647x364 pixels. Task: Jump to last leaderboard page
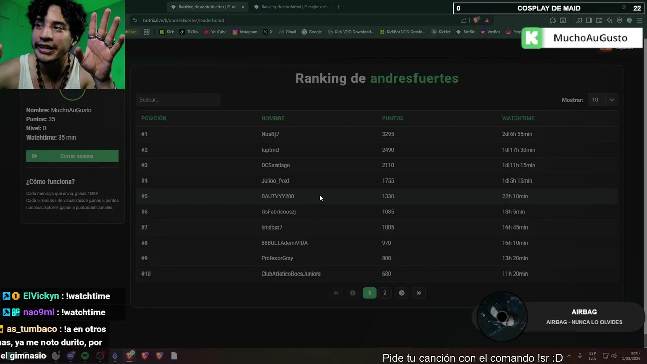tap(419, 293)
